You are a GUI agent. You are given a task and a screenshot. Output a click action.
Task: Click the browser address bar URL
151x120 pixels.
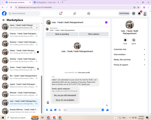pyautogui.click(x=35, y=7)
